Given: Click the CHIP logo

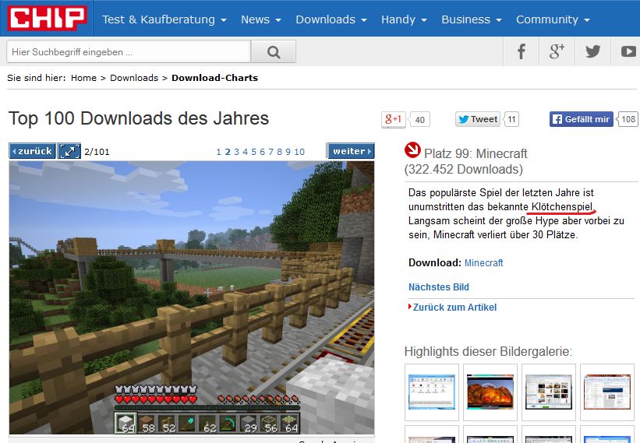Looking at the screenshot, I should (x=47, y=19).
